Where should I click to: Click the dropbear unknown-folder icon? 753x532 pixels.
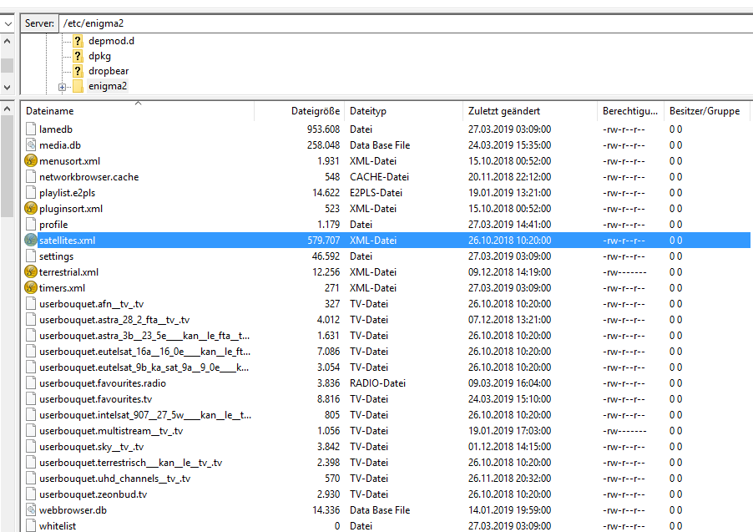[78, 71]
